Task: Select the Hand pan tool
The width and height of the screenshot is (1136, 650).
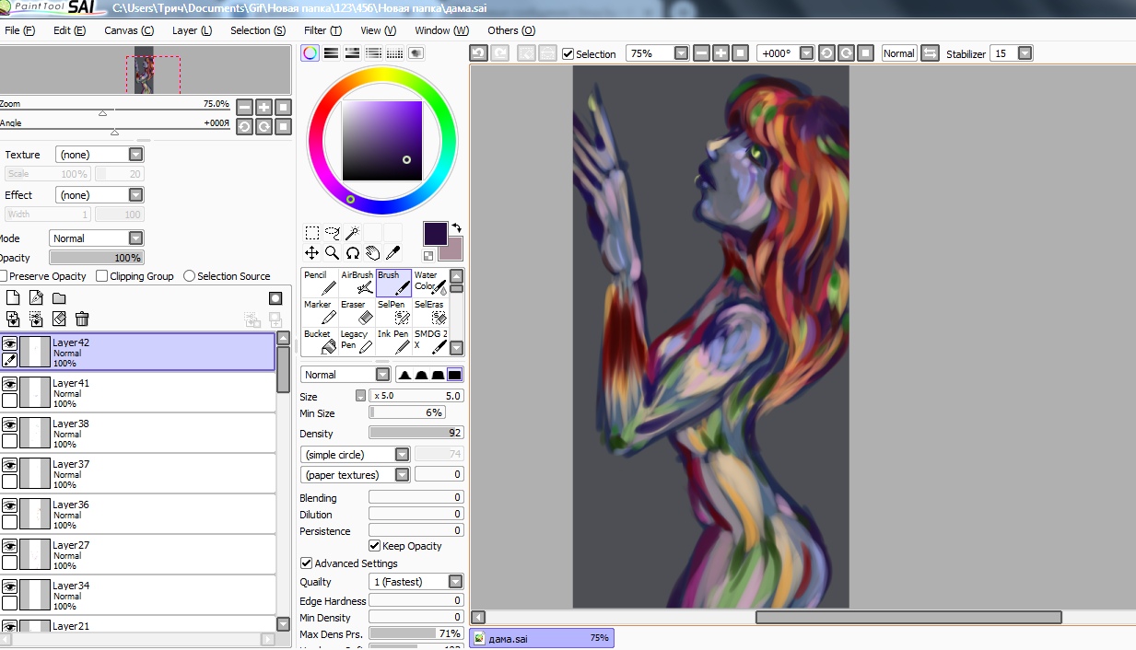Action: pos(372,252)
